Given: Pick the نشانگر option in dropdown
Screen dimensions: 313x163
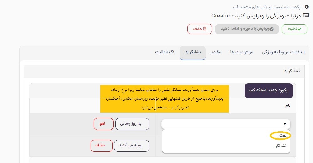Looking at the screenshot, I should [281, 146].
